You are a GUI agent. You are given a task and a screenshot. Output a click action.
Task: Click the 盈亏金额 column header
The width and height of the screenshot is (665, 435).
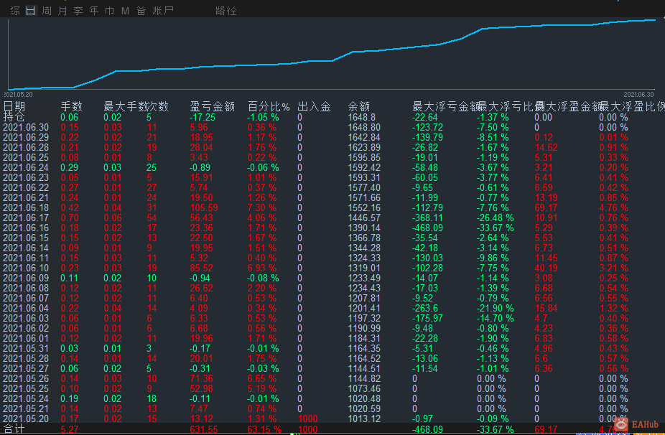(212, 106)
